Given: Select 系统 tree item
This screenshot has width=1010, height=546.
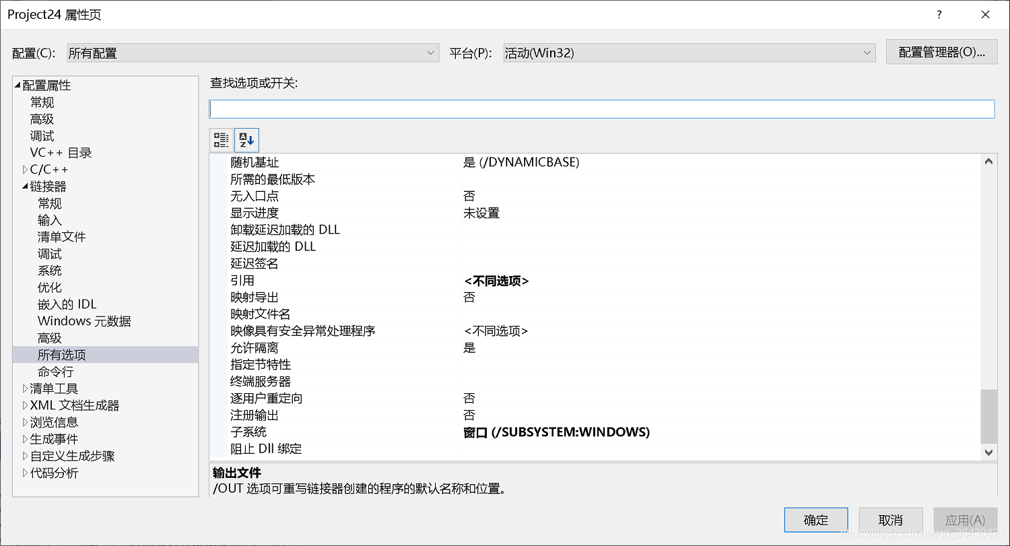Looking at the screenshot, I should tap(50, 271).
